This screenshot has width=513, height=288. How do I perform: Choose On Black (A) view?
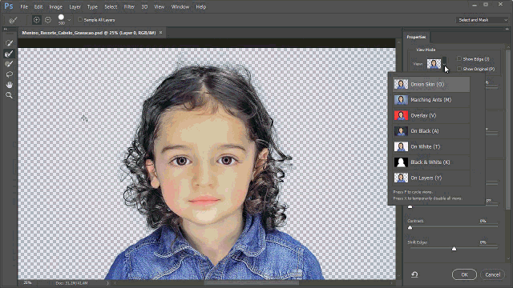(431, 131)
